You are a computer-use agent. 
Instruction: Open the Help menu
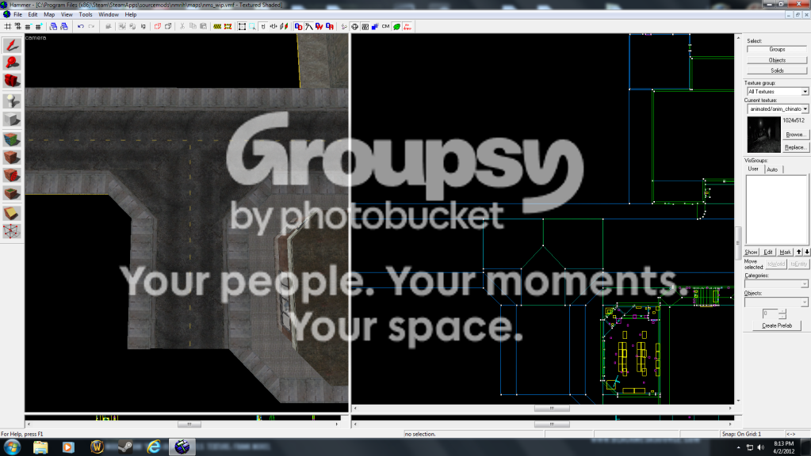[131, 14]
